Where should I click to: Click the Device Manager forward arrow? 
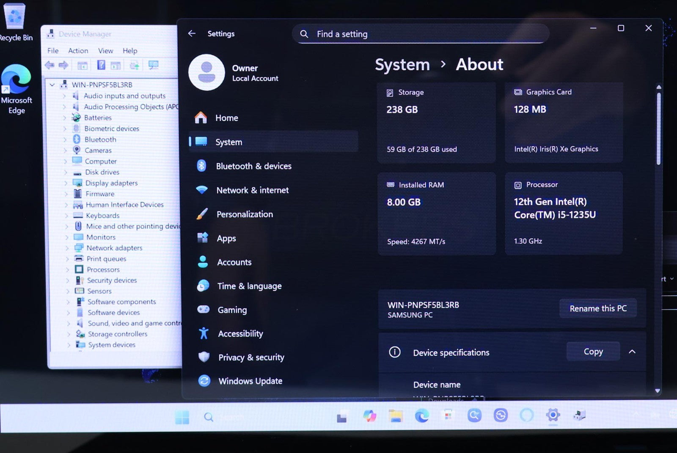pyautogui.click(x=63, y=65)
